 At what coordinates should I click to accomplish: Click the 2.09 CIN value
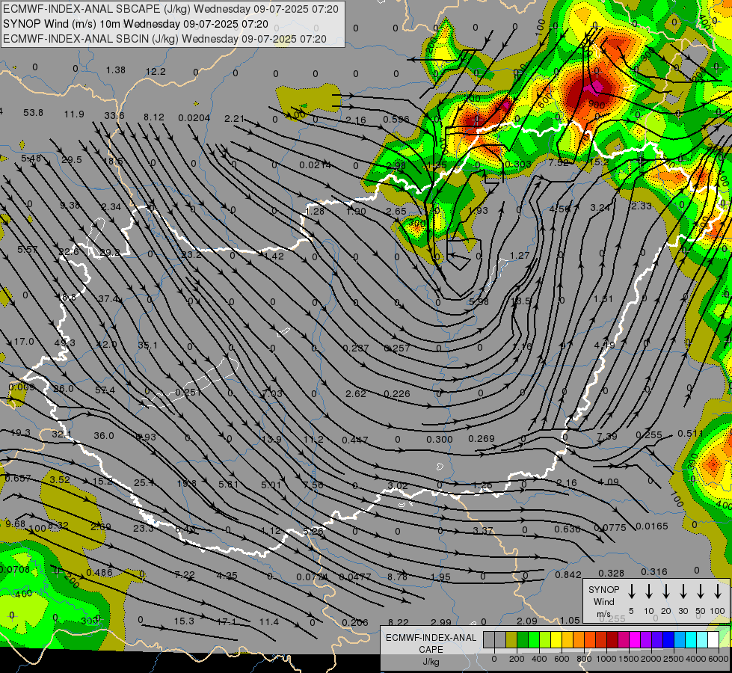tap(527, 621)
